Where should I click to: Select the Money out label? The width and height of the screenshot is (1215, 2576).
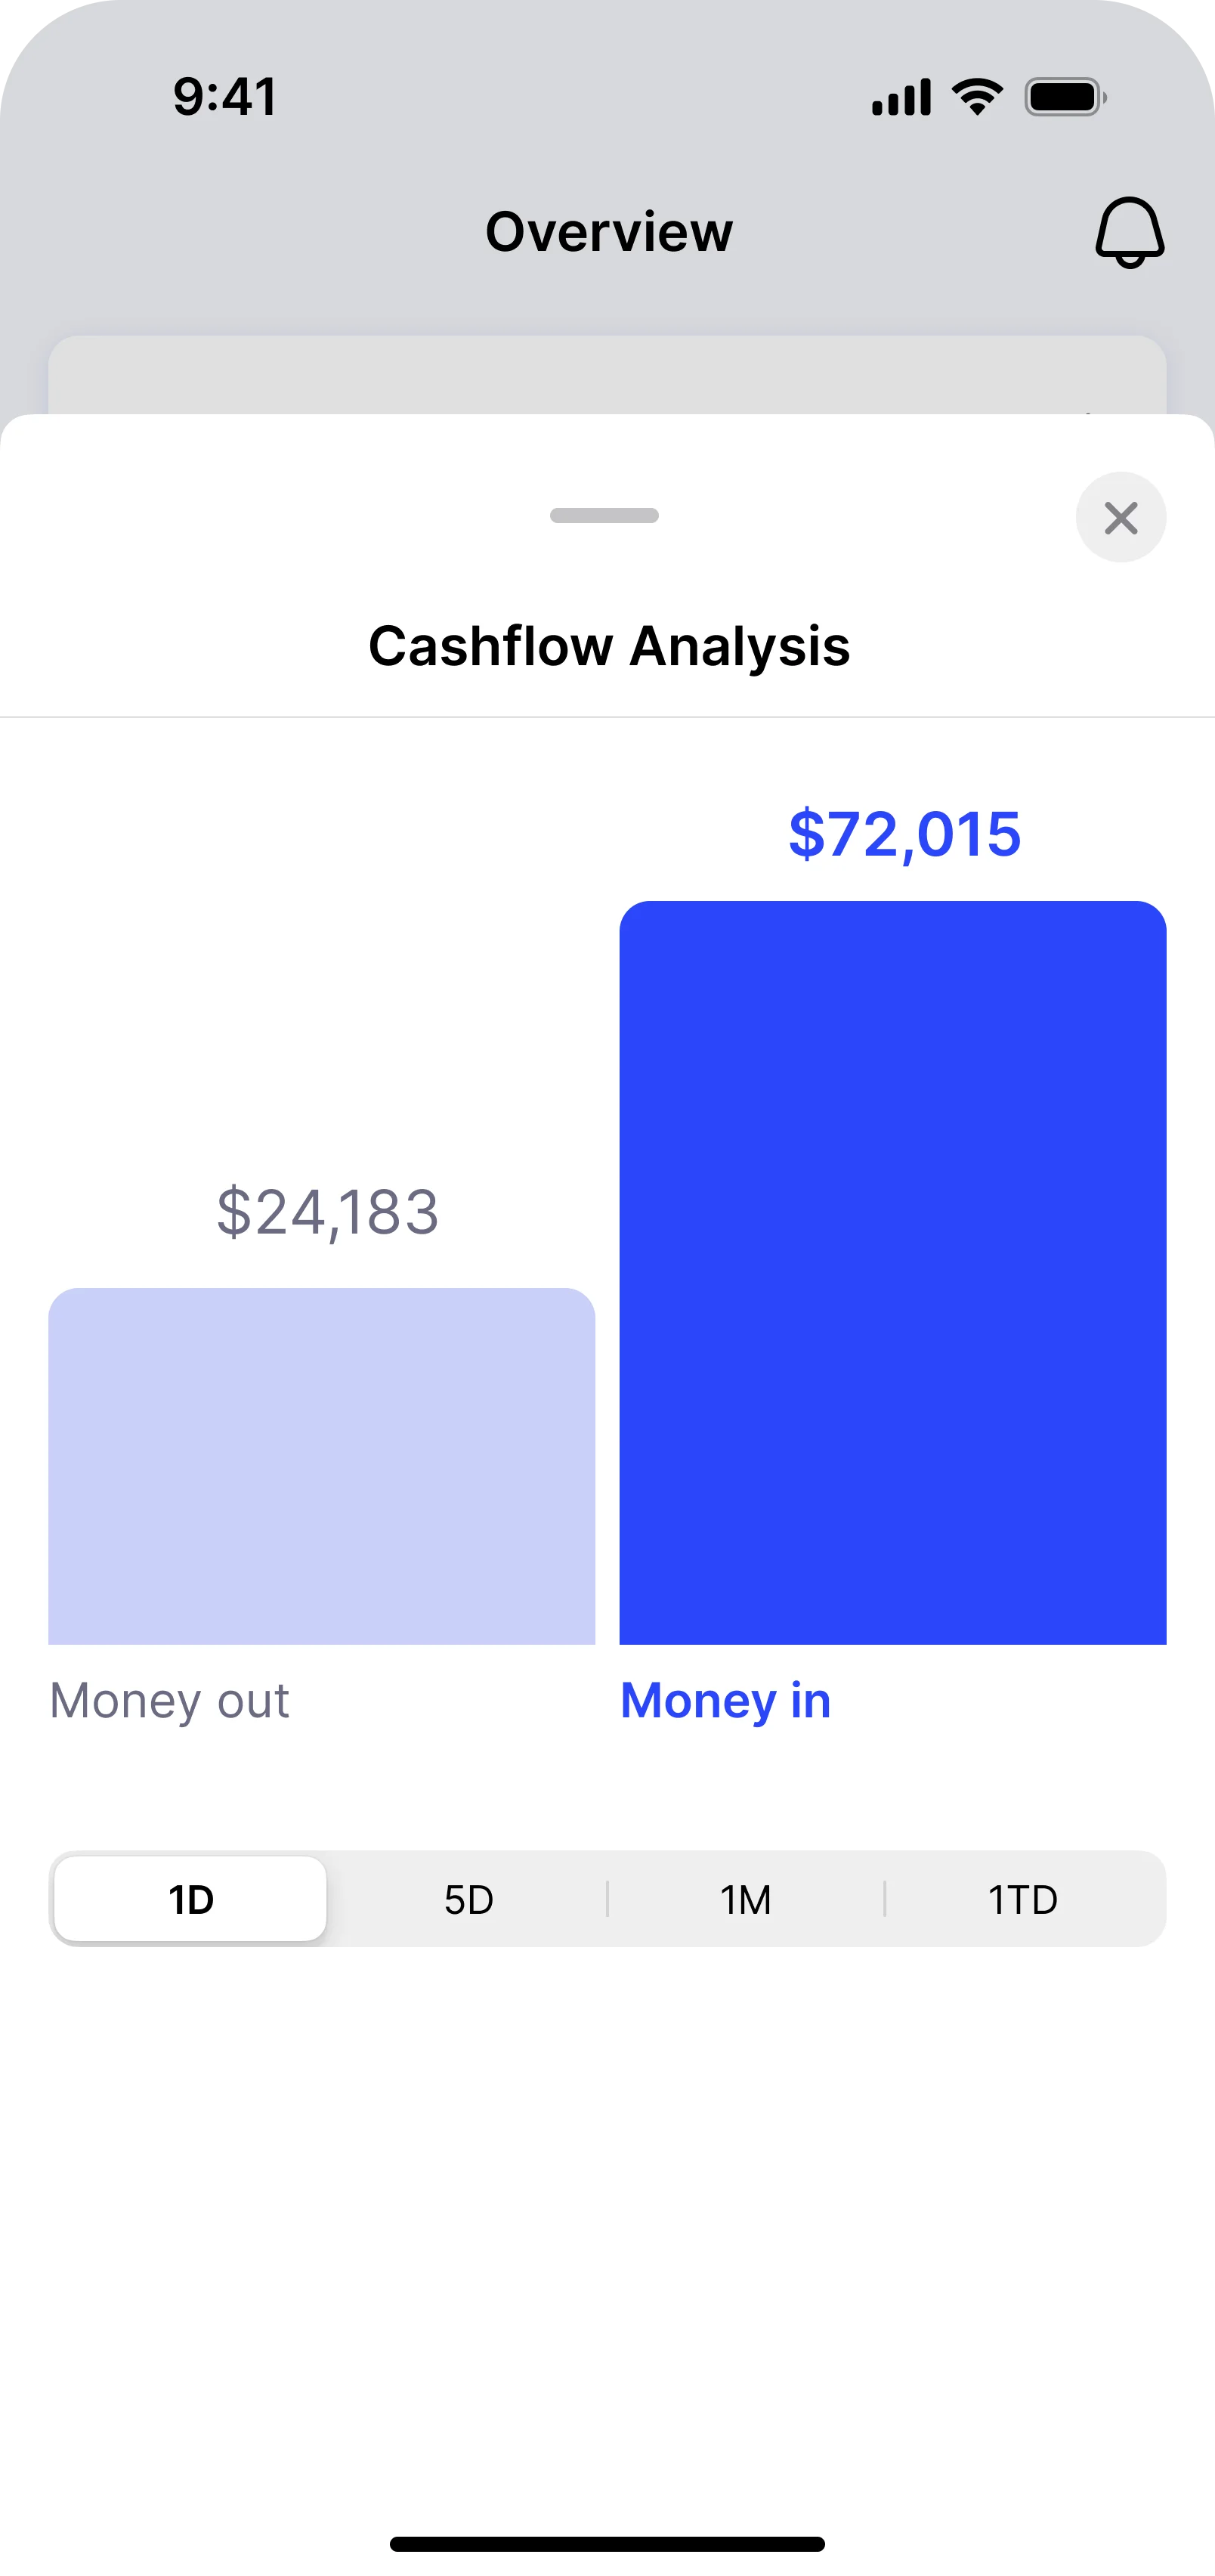pos(169,1701)
